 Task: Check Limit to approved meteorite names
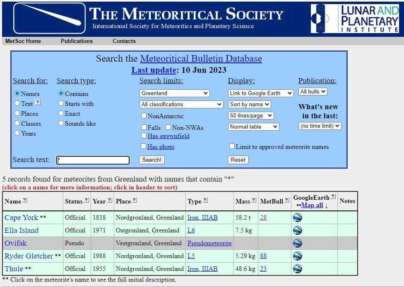[x=232, y=146]
